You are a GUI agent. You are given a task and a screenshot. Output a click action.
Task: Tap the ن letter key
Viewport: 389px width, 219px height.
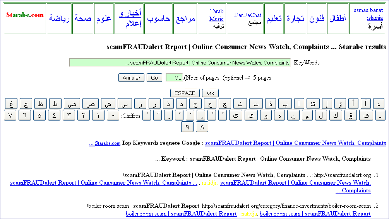(293, 115)
